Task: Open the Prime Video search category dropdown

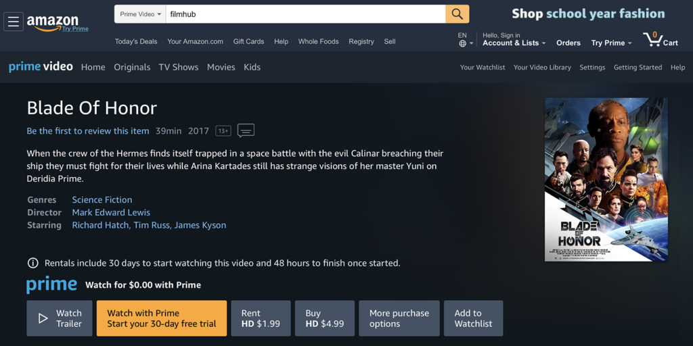Action: tap(140, 14)
